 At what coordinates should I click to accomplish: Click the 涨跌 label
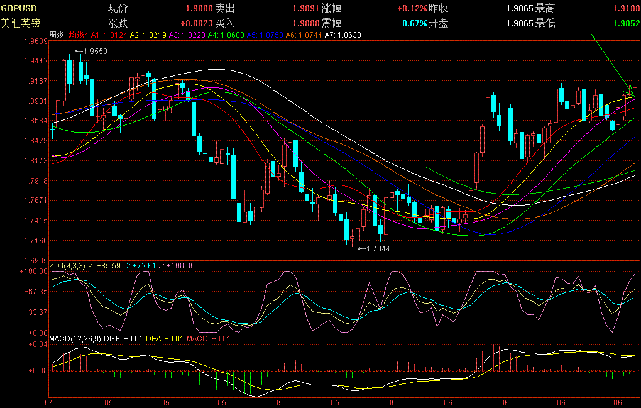pyautogui.click(x=118, y=23)
